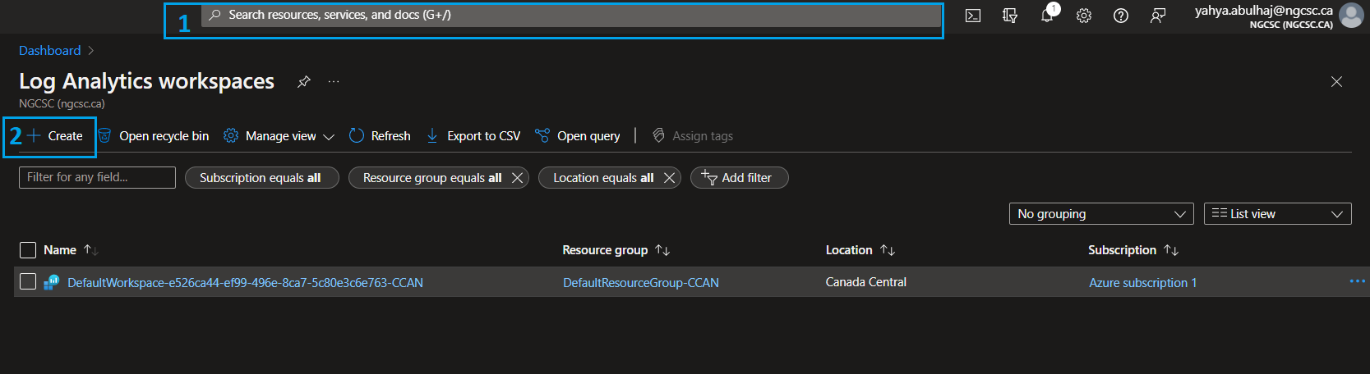Open the List view dropdown

1277,214
